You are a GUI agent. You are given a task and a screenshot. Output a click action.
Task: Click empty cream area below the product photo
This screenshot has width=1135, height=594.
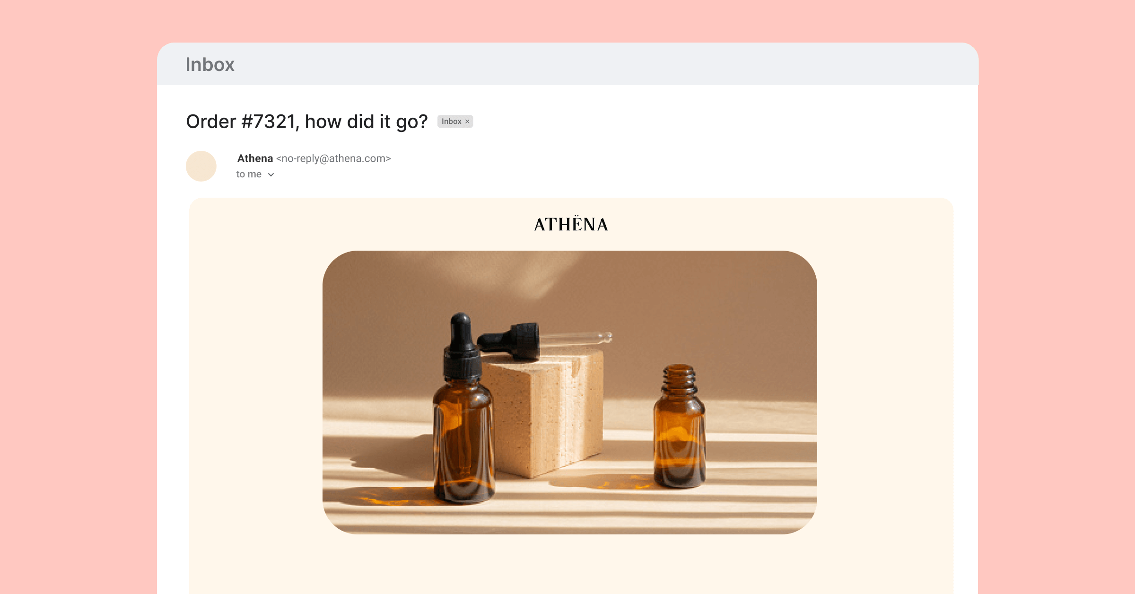571,565
